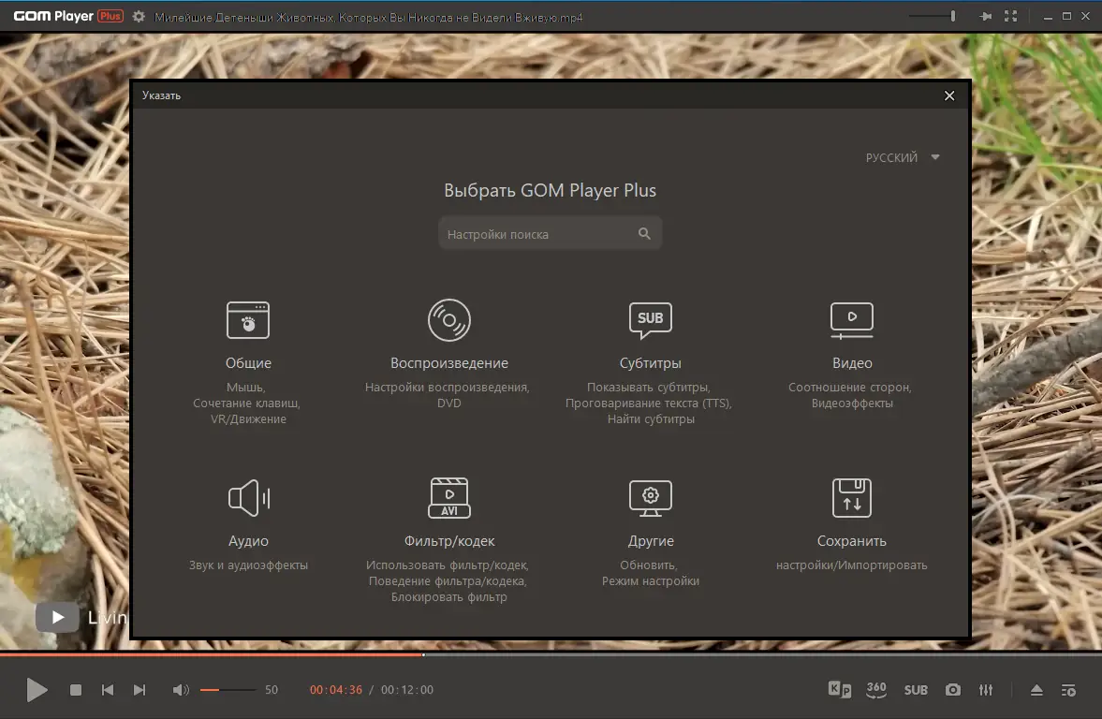Toggle the pin on top icon
1102x719 pixels.
point(985,16)
